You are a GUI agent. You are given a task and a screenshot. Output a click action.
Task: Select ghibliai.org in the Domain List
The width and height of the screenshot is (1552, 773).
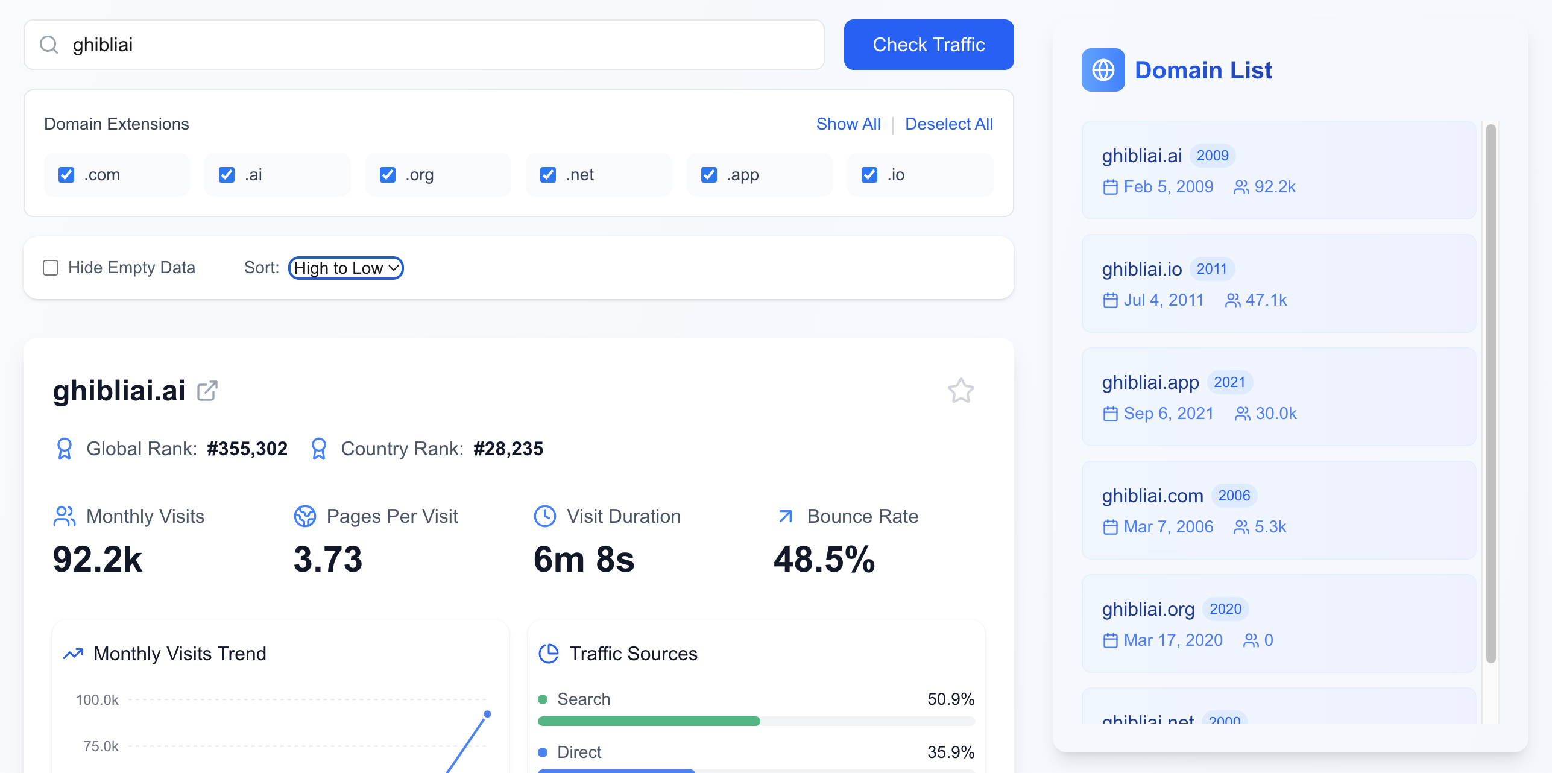(1279, 623)
